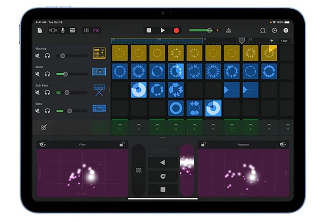
Task: Tap highlighted Bass cell in column 6
Action: 213,108
